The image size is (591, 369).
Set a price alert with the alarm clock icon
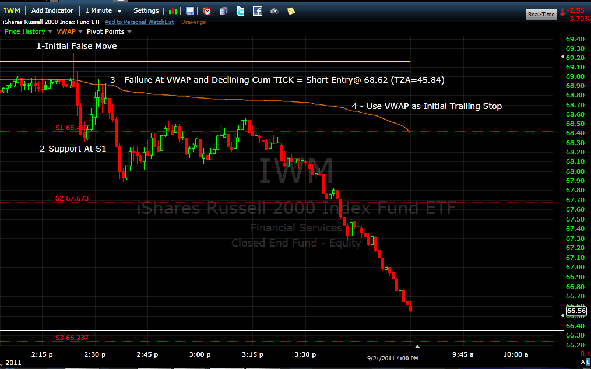[206, 11]
